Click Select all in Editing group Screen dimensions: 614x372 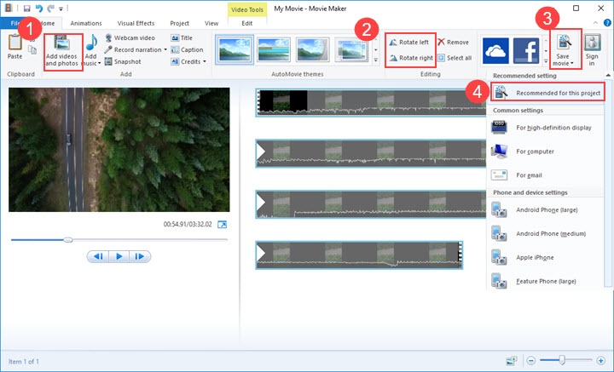pyautogui.click(x=455, y=58)
